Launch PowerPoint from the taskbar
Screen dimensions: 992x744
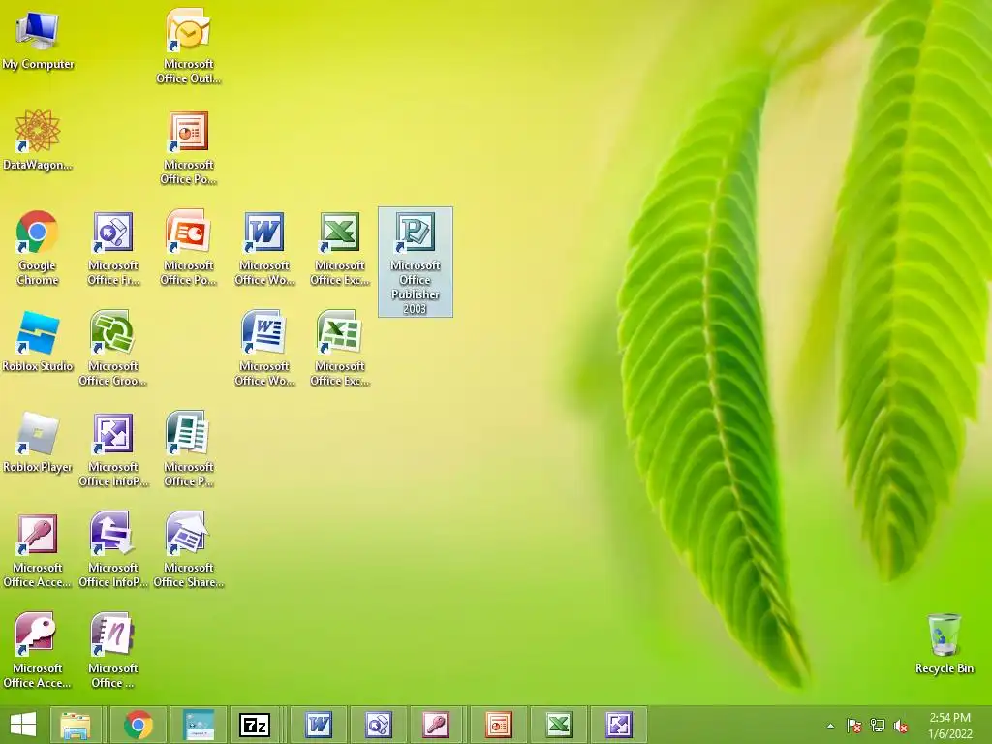(499, 725)
